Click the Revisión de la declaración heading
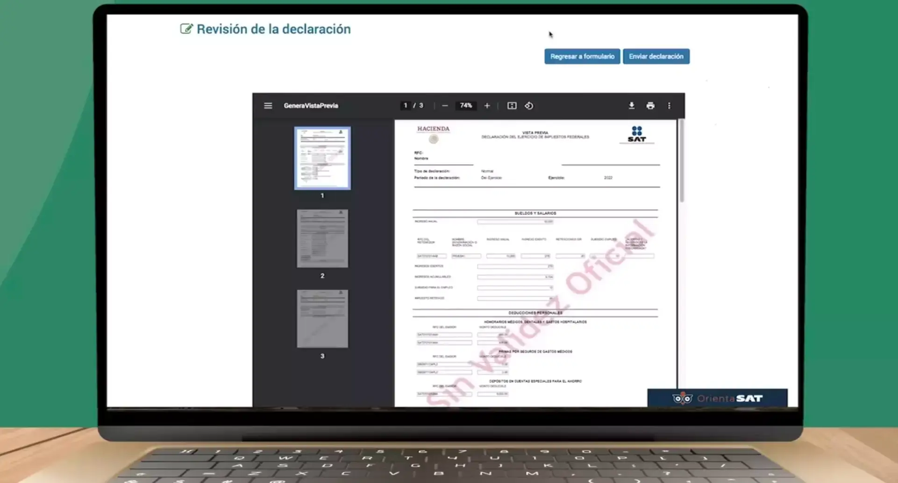Screen dimensions: 898x483 tap(273, 29)
